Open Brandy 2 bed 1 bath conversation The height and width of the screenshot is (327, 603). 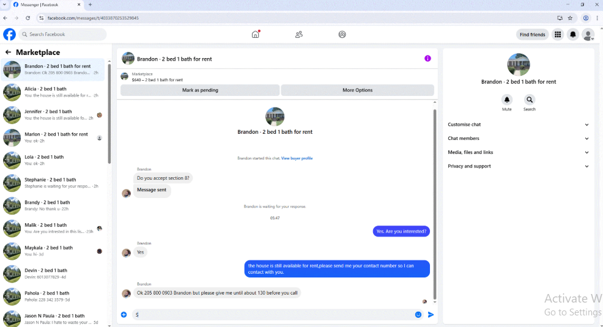[x=53, y=205]
